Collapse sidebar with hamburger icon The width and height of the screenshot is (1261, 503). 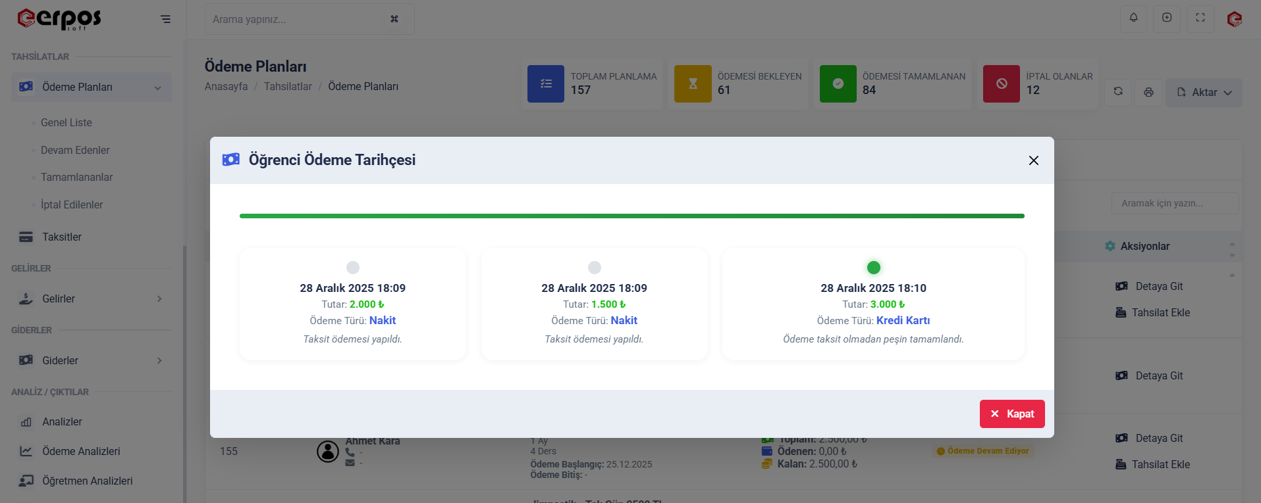coord(165,19)
